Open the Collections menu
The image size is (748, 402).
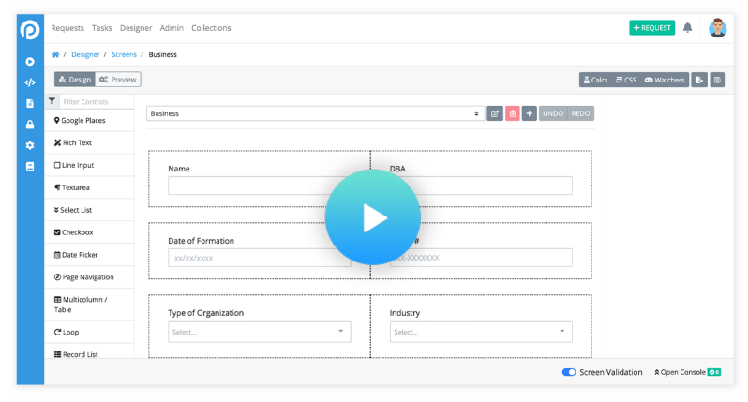[x=211, y=28]
